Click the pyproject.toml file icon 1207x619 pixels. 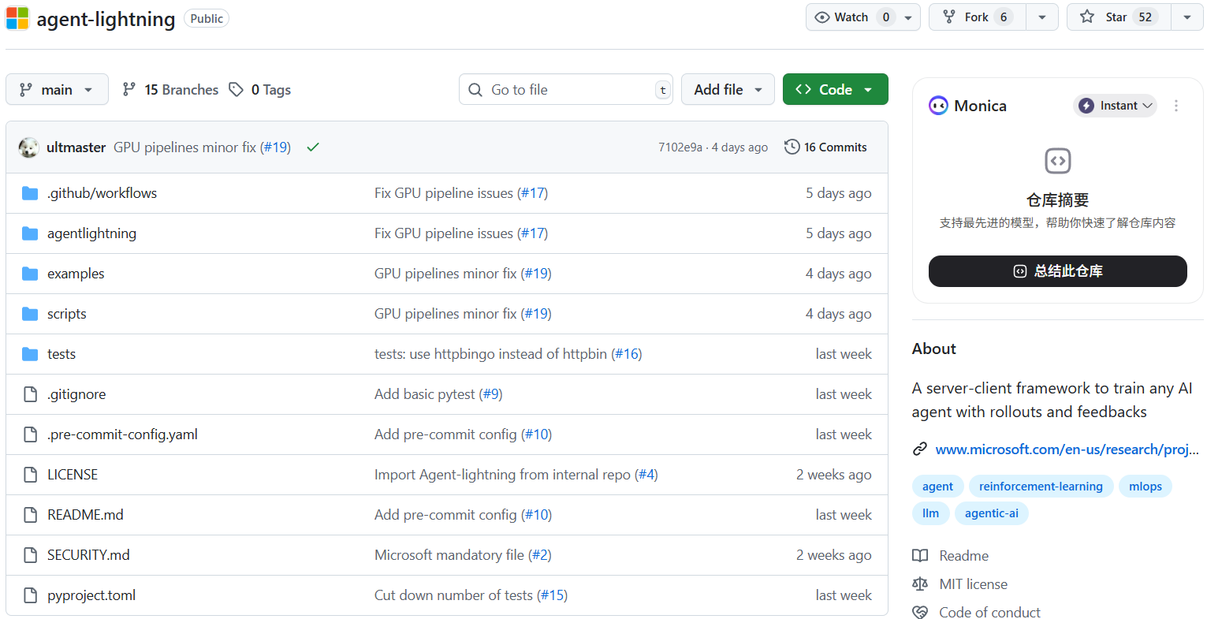[x=30, y=595]
